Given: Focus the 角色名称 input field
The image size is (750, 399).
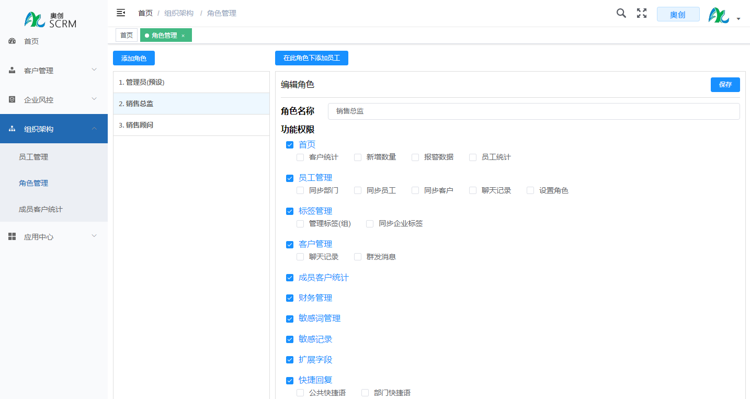Looking at the screenshot, I should (x=534, y=111).
